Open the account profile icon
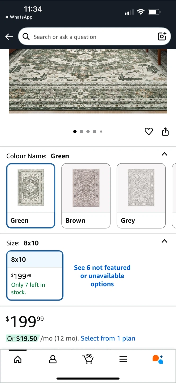The image size is (176, 383). 53,359
